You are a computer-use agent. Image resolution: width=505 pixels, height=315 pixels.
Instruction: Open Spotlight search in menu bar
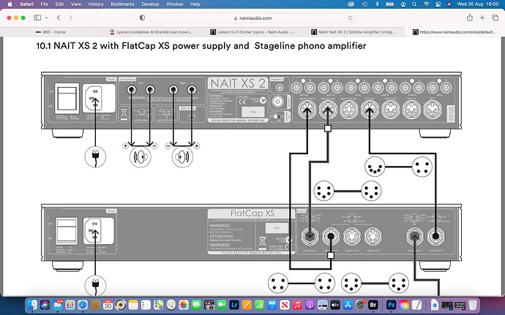point(414,4)
